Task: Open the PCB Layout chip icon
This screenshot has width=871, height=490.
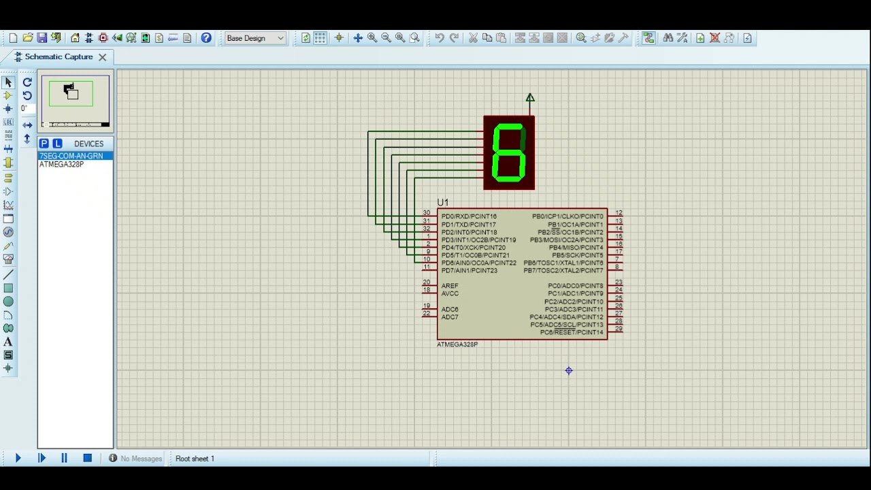Action: coord(103,38)
